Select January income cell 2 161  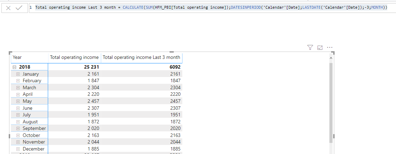93,74
